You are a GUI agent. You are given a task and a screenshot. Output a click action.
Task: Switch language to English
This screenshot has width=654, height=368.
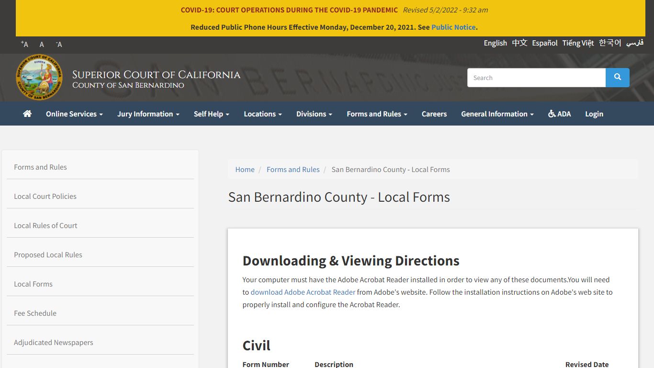point(495,43)
